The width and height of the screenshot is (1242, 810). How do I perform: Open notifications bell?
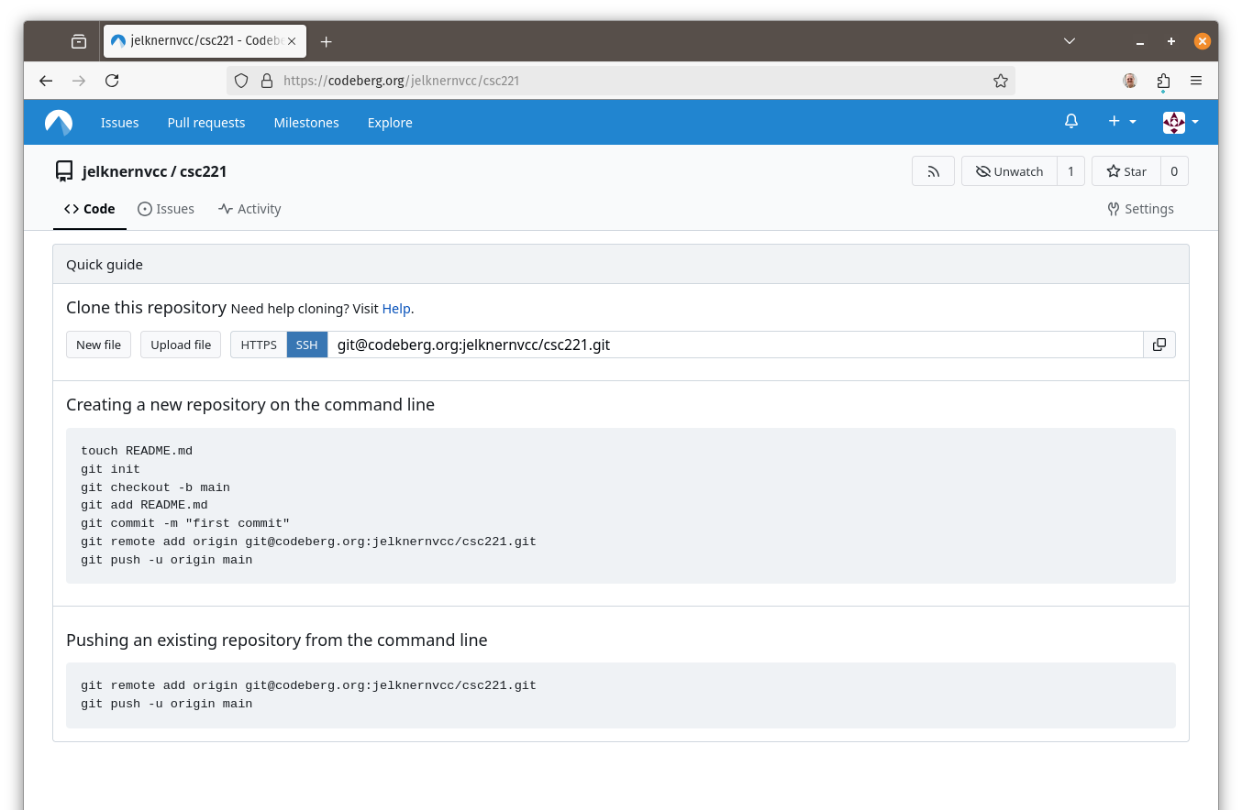pos(1070,122)
